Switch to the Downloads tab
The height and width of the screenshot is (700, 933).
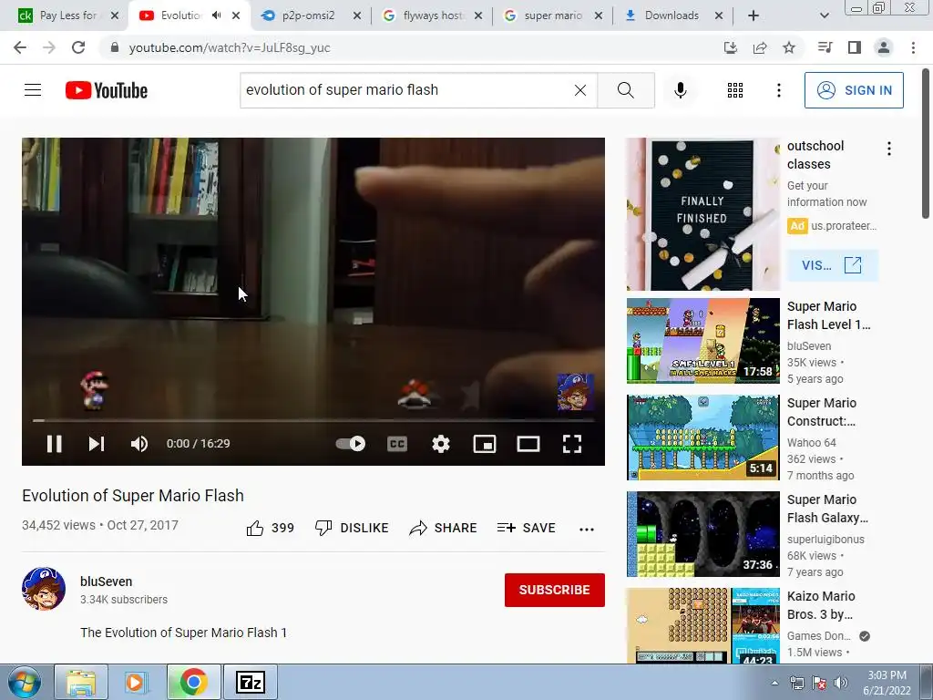[672, 15]
